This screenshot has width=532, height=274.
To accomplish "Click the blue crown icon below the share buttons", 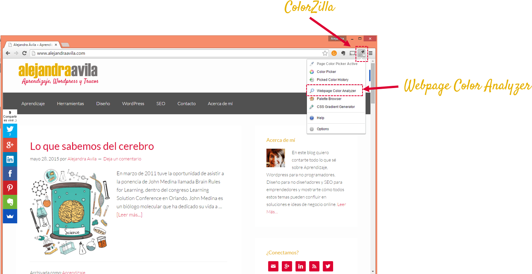I will (10, 216).
